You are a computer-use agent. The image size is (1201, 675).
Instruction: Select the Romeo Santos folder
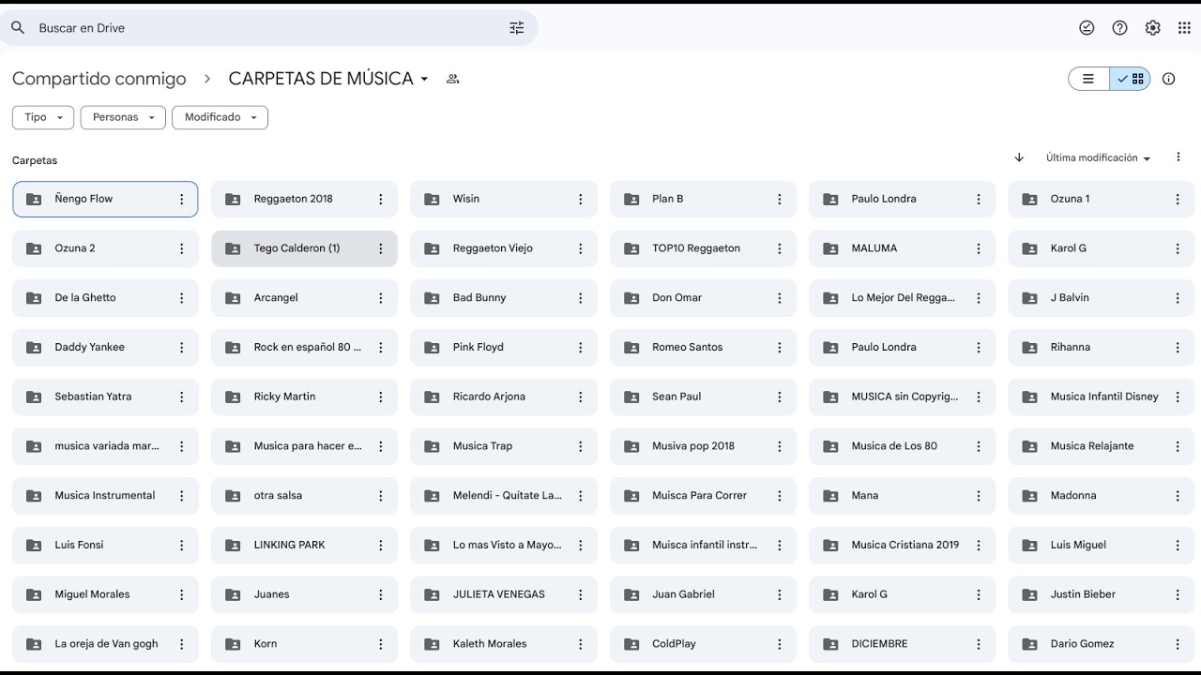point(703,347)
